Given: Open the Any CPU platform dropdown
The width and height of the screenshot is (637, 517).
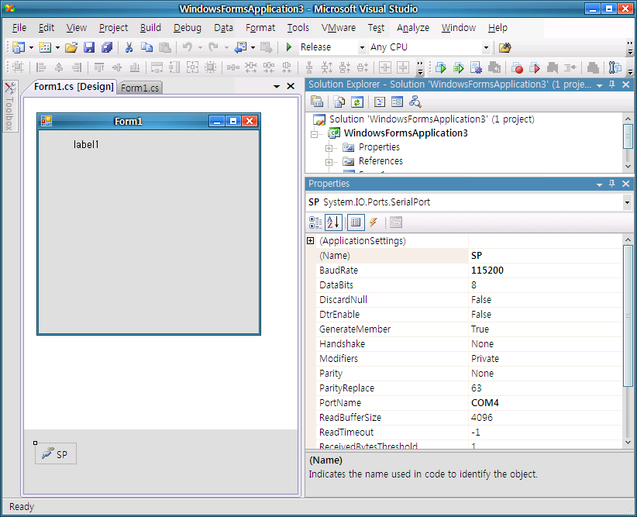Looking at the screenshot, I should 486,47.
